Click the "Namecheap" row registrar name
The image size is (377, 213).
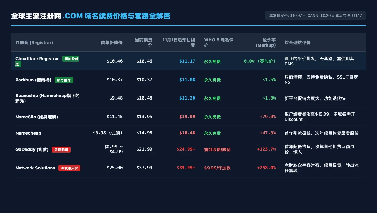28,133
